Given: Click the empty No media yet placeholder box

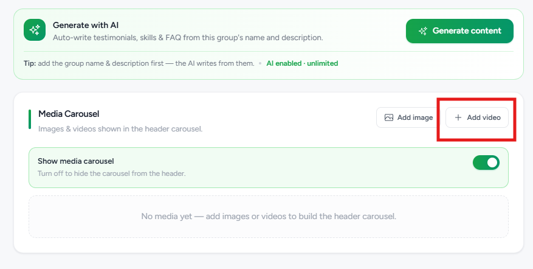Looking at the screenshot, I should (269, 217).
